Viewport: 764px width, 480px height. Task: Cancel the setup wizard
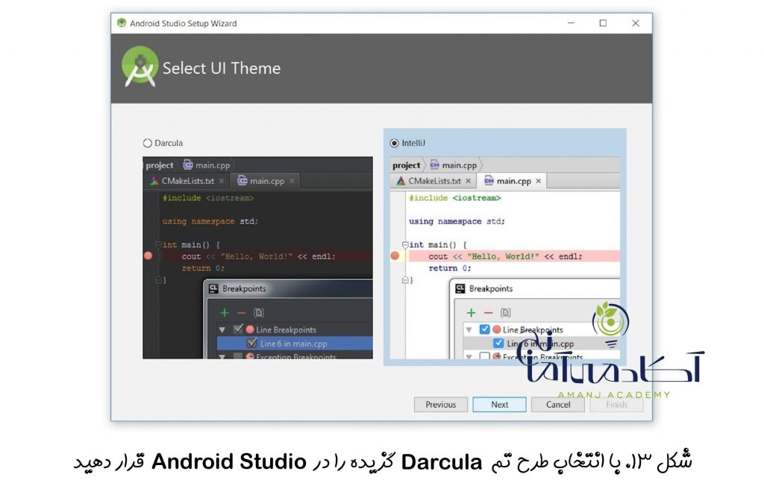(x=558, y=405)
